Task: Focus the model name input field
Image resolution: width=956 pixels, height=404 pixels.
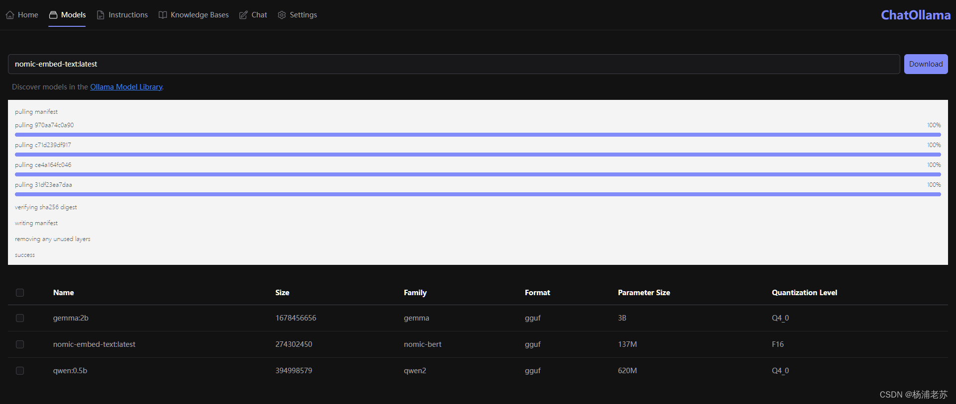Action: [454, 64]
